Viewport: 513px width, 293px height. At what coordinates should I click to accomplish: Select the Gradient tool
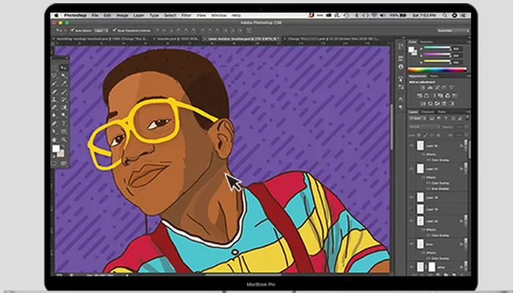click(x=64, y=108)
